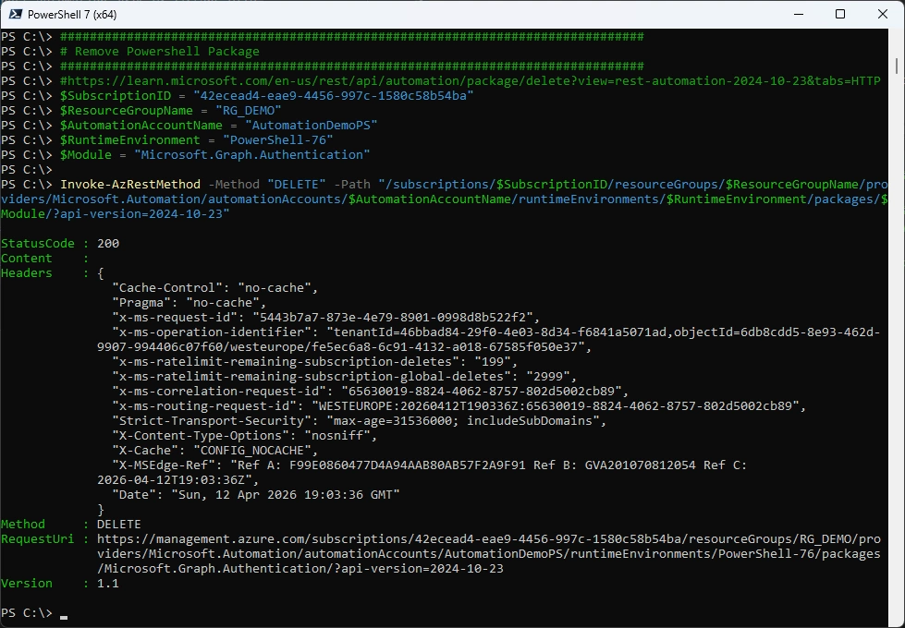Click the StatusCode value 200
Screen dimensions: 905x628
coord(108,244)
